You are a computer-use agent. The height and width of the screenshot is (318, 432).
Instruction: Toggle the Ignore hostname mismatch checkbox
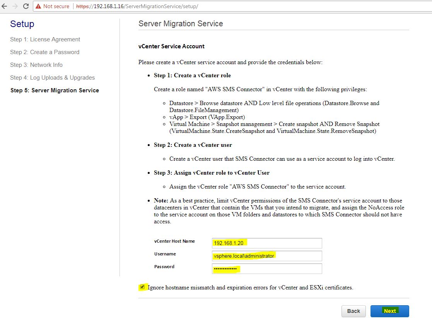pos(142,287)
